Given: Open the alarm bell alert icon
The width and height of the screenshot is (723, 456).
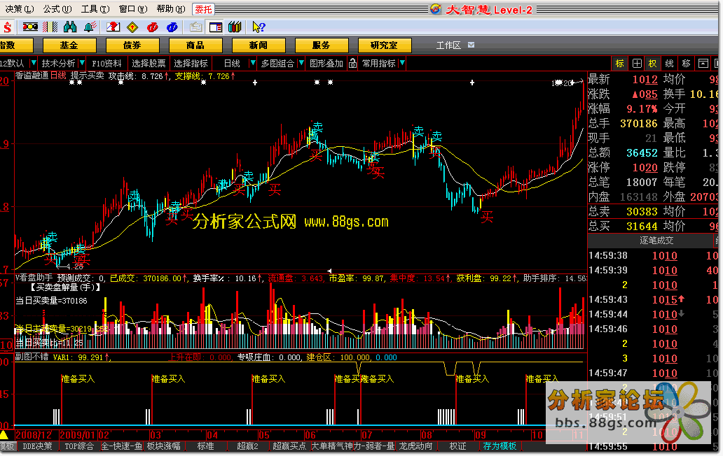Looking at the screenshot, I should [90, 27].
